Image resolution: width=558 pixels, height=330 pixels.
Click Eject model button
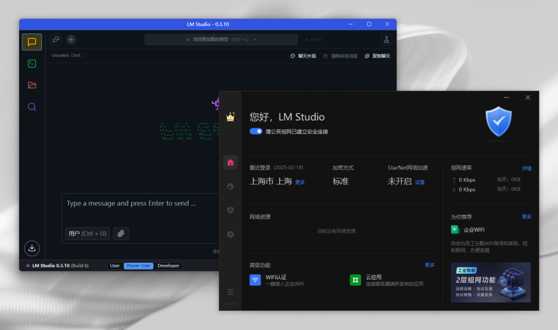[x=314, y=39]
